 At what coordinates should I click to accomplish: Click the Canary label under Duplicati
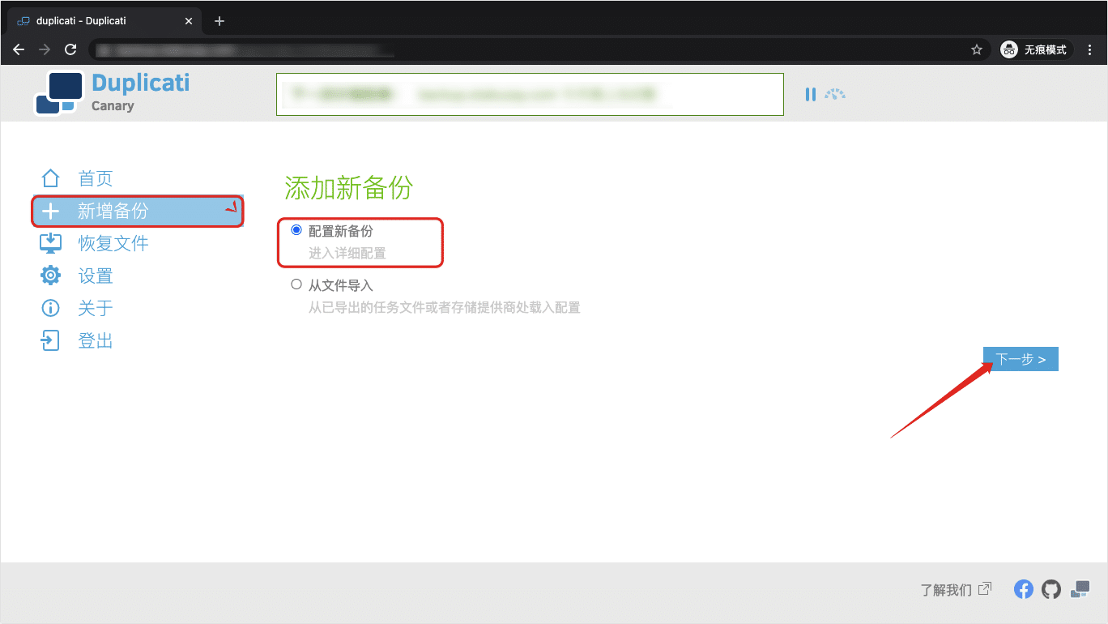pyautogui.click(x=113, y=106)
